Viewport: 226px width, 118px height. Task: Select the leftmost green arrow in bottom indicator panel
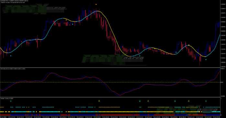(10, 101)
